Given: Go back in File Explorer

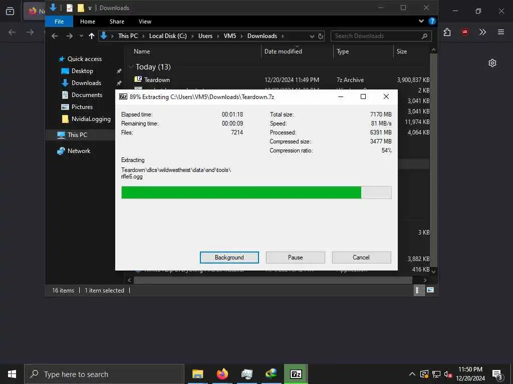Looking at the screenshot, I should tap(55, 36).
